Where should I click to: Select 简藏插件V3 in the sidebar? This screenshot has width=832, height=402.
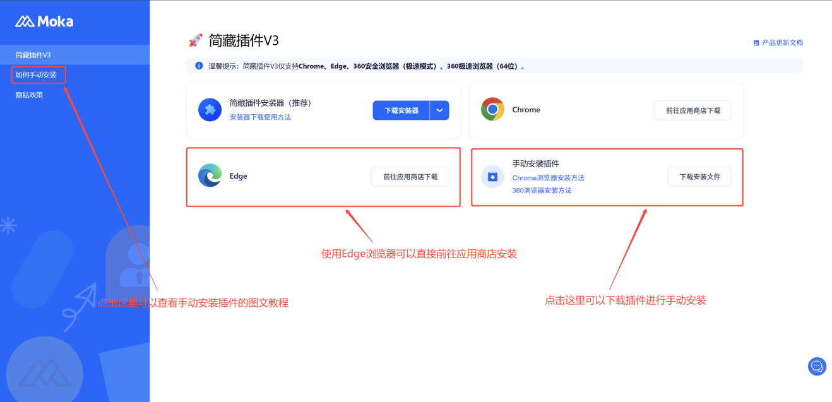click(33, 55)
